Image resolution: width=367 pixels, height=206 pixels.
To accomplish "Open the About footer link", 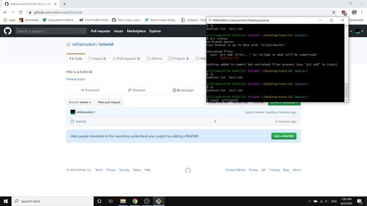I will pyautogui.click(x=296, y=170).
